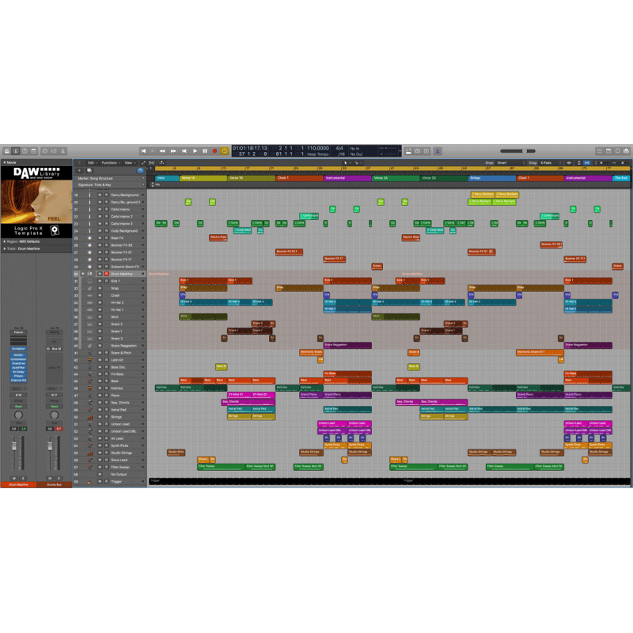Open the Loop Browser icon
Image resolution: width=633 pixels, height=633 pixels.
617,151
